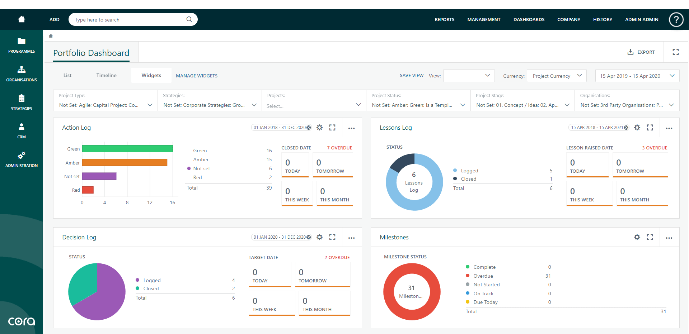Open Management menu
This screenshot has height=334, width=689.
click(484, 20)
